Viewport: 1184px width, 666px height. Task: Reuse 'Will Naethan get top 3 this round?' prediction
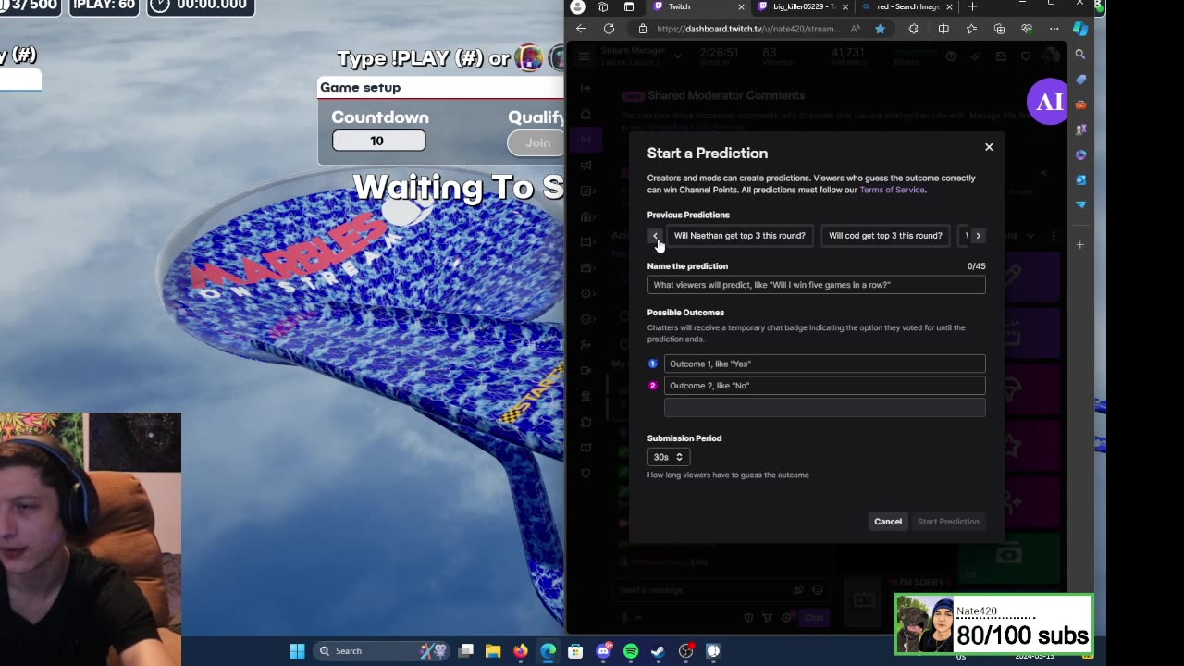point(739,236)
